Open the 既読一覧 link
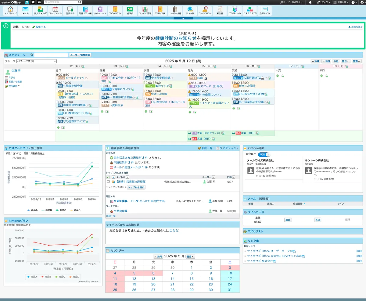The width and height of the screenshot is (366, 301). 111,216
